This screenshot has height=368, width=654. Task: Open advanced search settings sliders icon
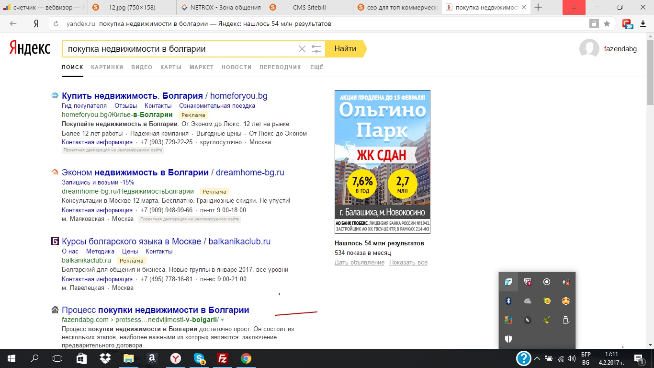coord(316,49)
